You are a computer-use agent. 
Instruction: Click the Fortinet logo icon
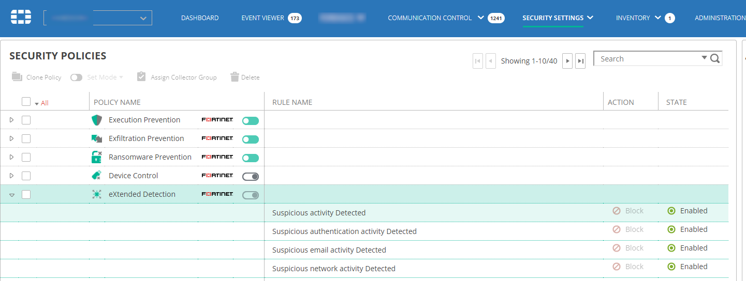click(21, 17)
